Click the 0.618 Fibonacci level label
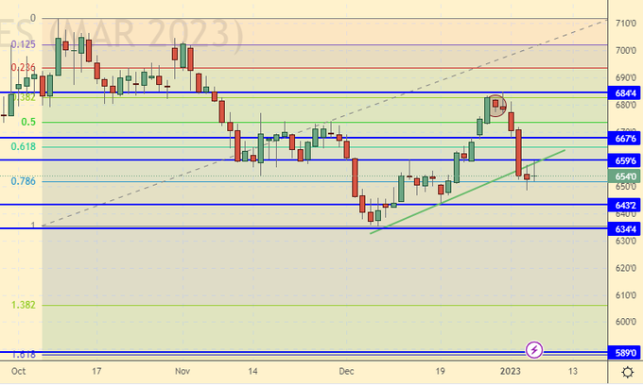 tap(23, 147)
